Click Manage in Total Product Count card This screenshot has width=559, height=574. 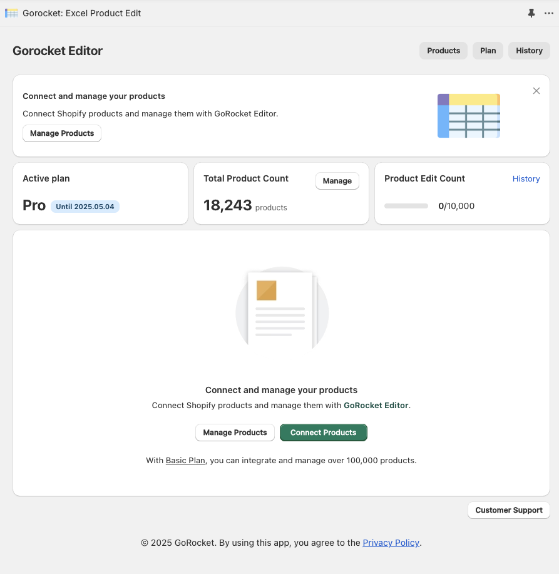[x=337, y=181]
